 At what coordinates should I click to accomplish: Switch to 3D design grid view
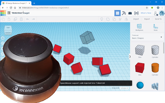point(118,13)
